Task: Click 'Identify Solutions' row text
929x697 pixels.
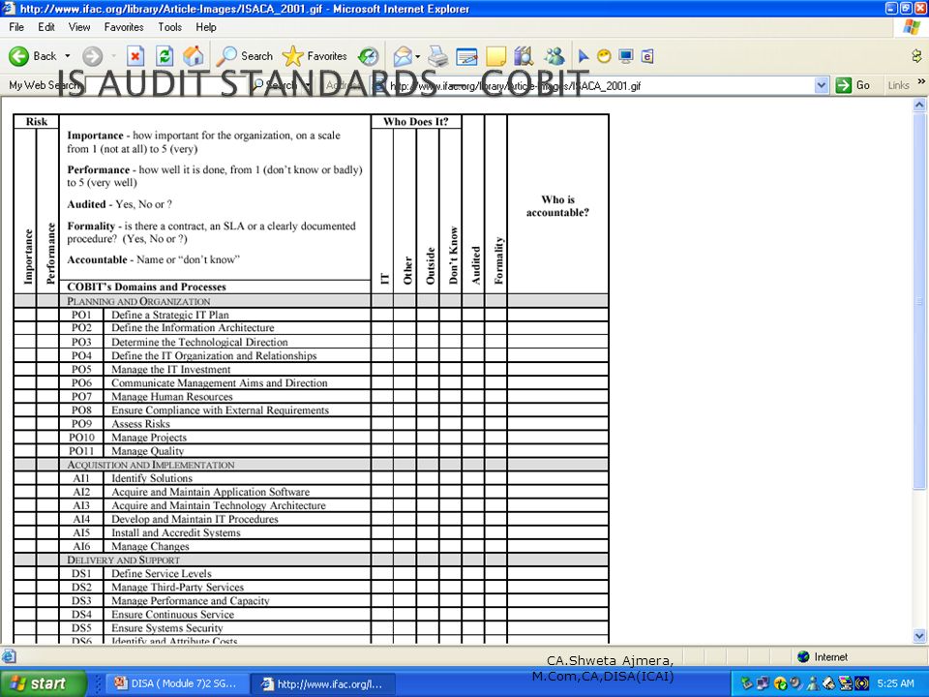Action: [152, 477]
